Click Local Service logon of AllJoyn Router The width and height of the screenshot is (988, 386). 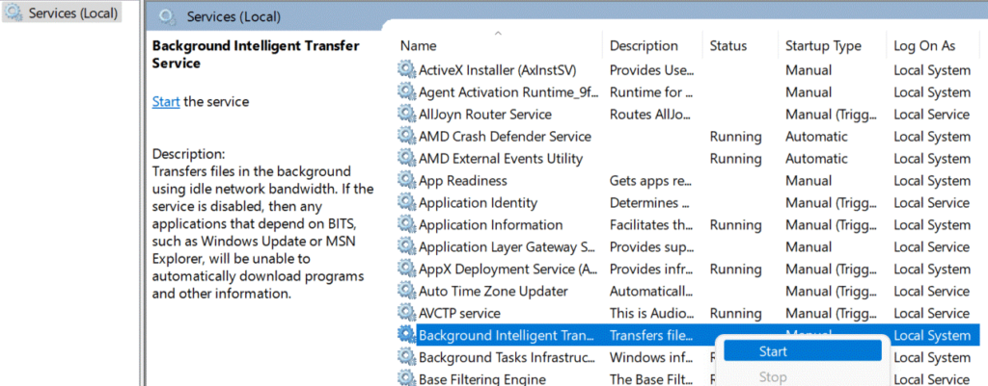931,115
